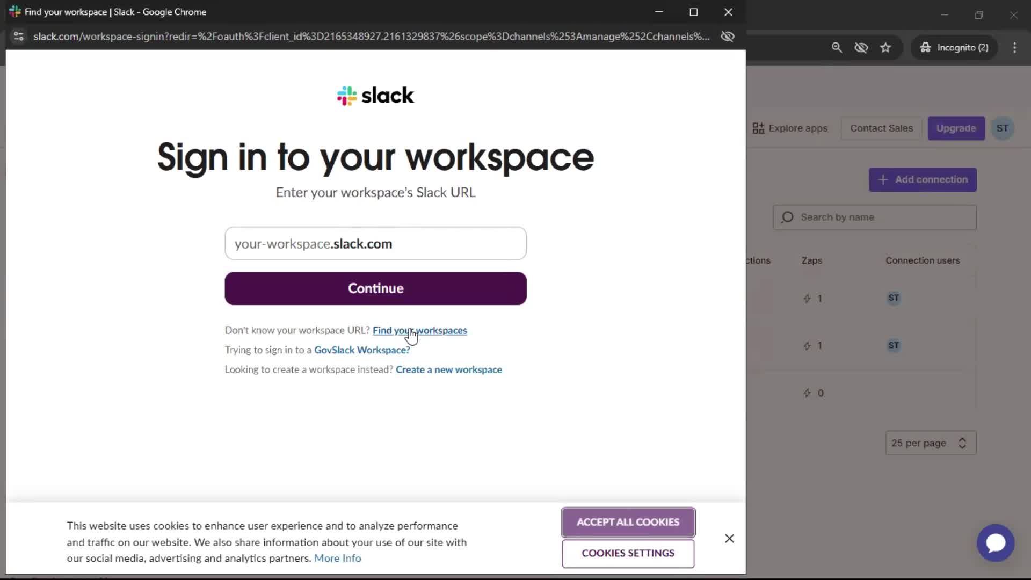Accept all cookies
The image size is (1031, 580).
628,522
